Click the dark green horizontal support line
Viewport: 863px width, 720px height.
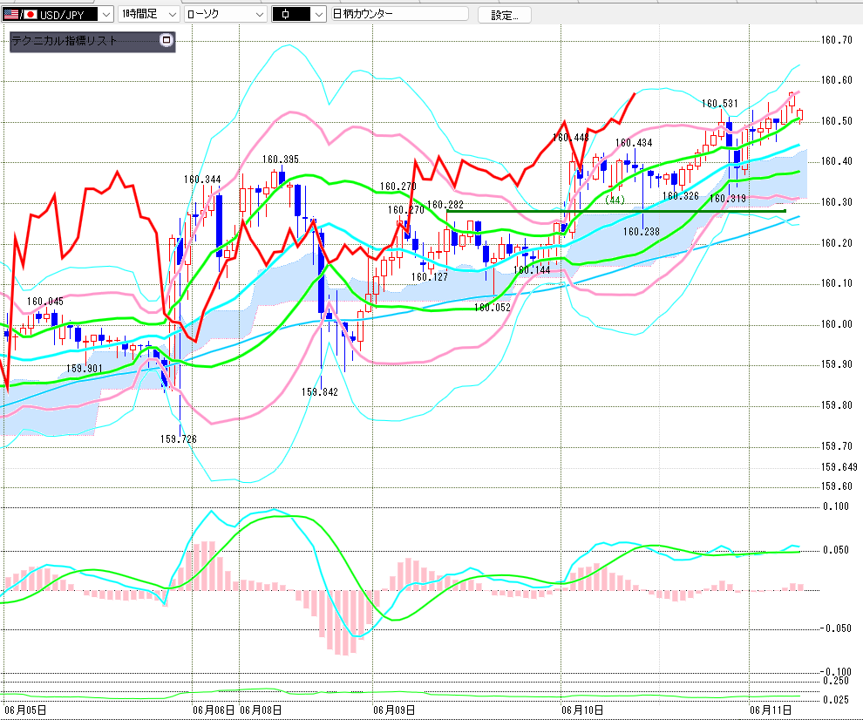[616, 211]
